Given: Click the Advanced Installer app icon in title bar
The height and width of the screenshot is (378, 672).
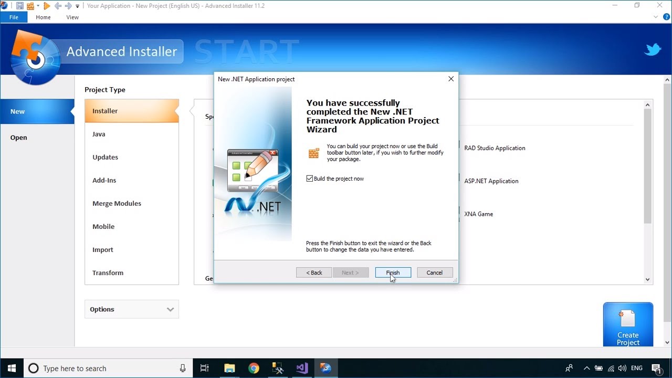Looking at the screenshot, I should [4, 6].
